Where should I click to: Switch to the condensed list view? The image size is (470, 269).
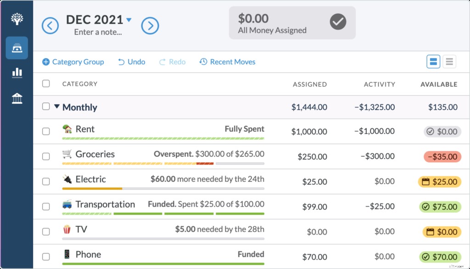[x=448, y=61]
